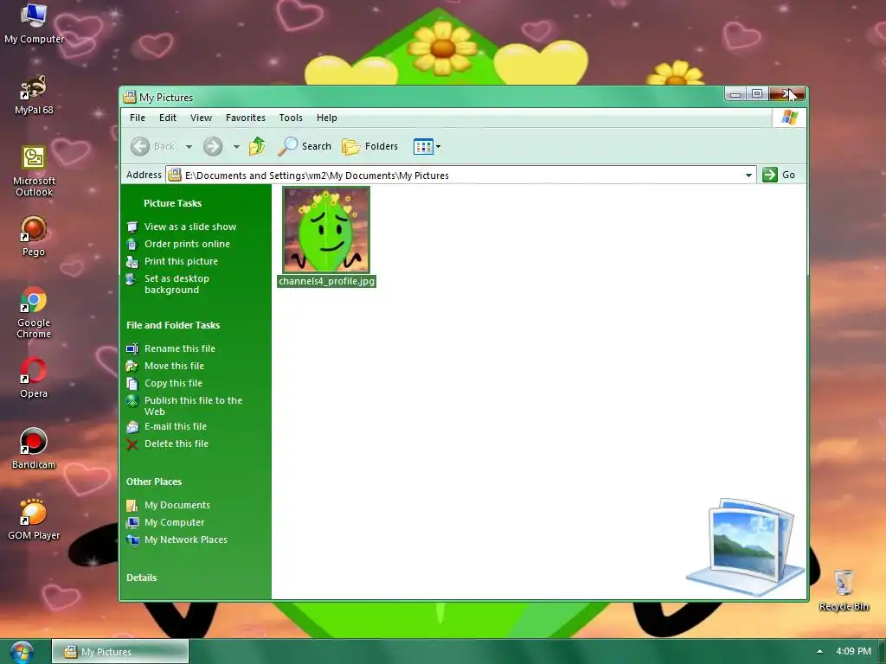Open the Edit menu

167,118
